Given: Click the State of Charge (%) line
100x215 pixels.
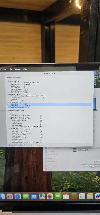Looking at the screenshot, I should 27,101.
